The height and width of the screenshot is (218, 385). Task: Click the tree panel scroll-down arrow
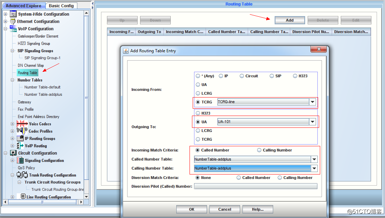tap(86, 197)
